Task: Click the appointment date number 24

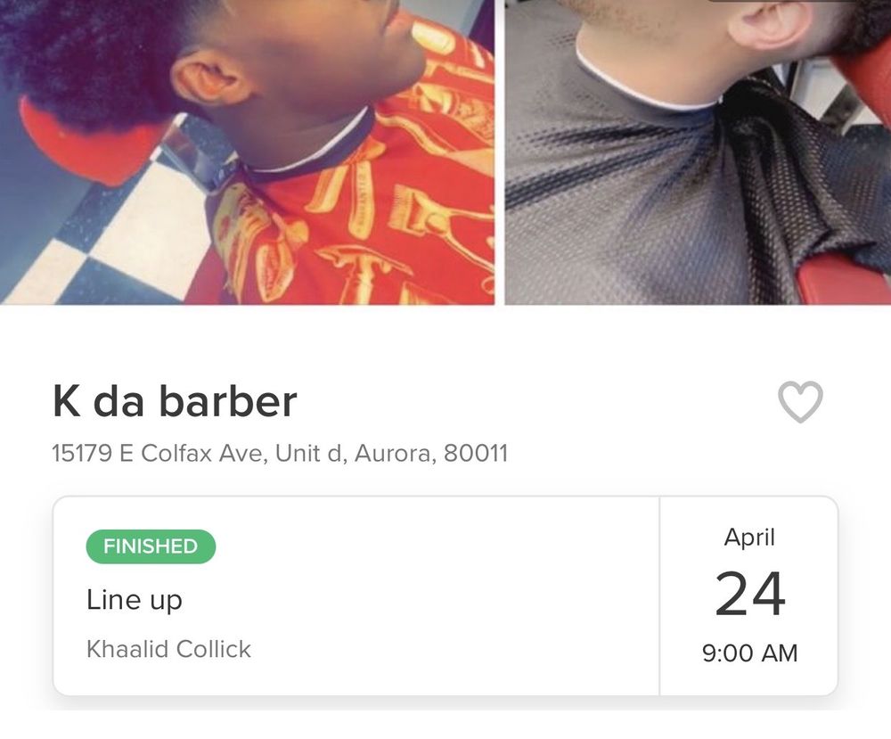Action: (x=750, y=594)
